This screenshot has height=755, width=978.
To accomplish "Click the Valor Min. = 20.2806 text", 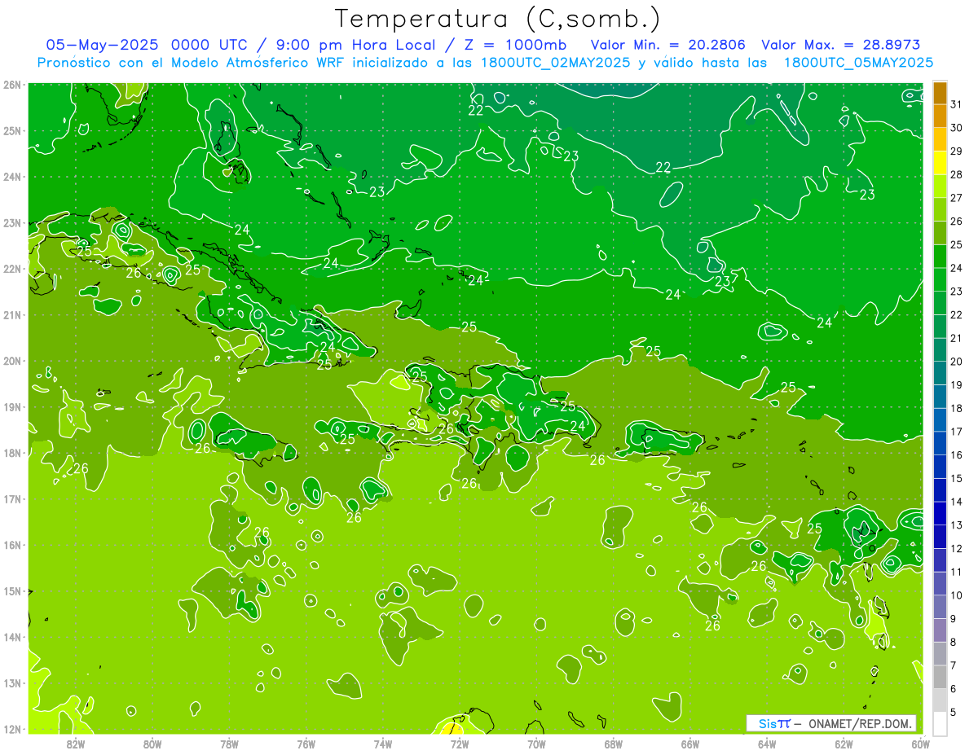I will (x=667, y=45).
